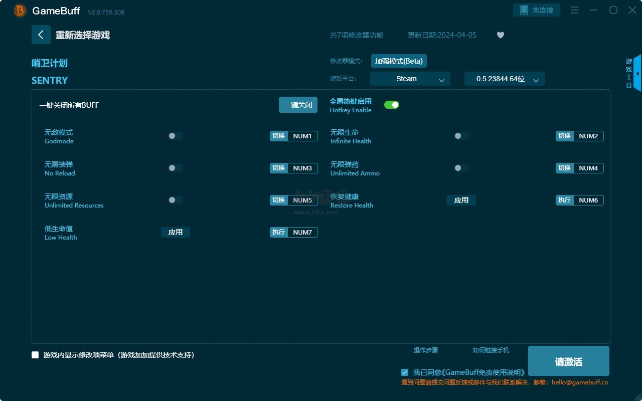Viewport: 642px width, 401px height.
Task: Check the in-game trainer menu checkbox
Action: click(35, 355)
